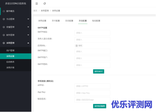Focus the 发件人显示名称 input field
Screen dimensions: 156x112
[92, 40]
